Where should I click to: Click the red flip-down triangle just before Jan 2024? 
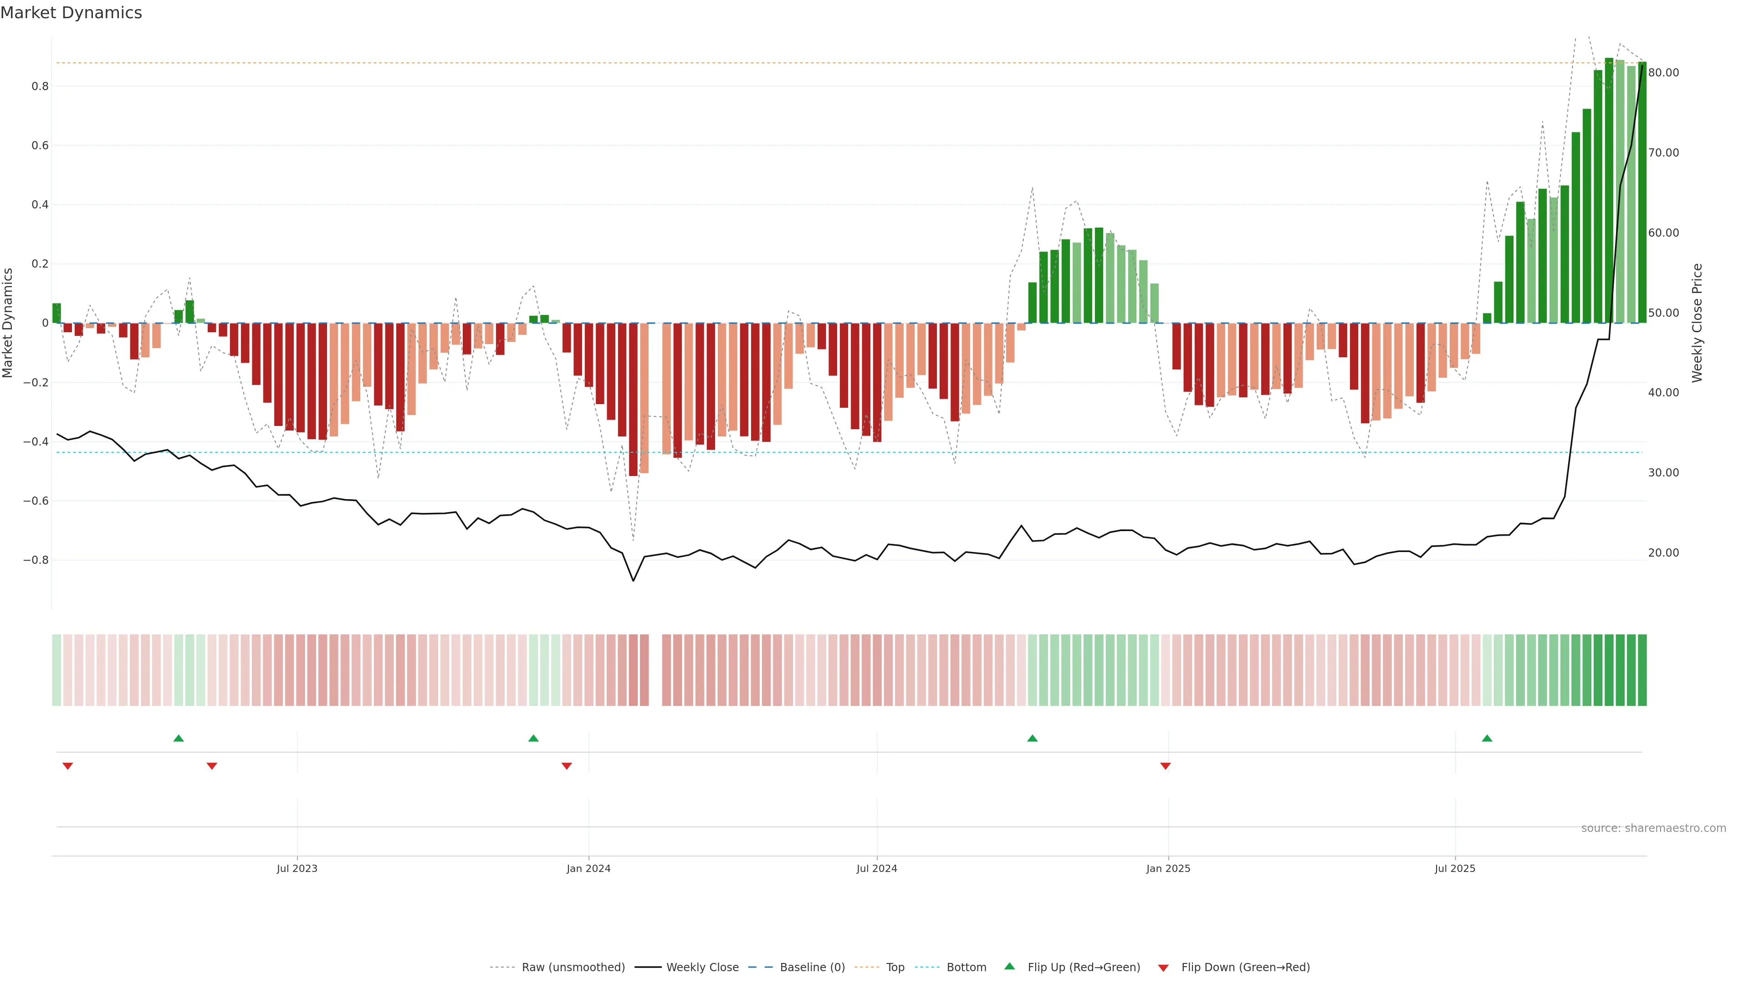pos(566,766)
